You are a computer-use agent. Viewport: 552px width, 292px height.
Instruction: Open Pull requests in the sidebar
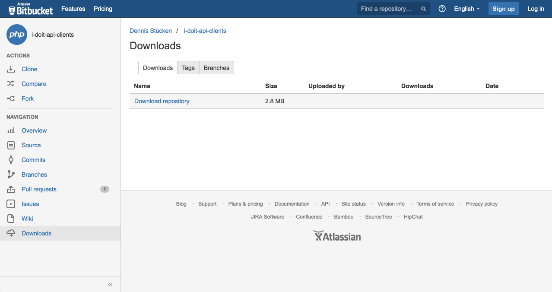[39, 189]
